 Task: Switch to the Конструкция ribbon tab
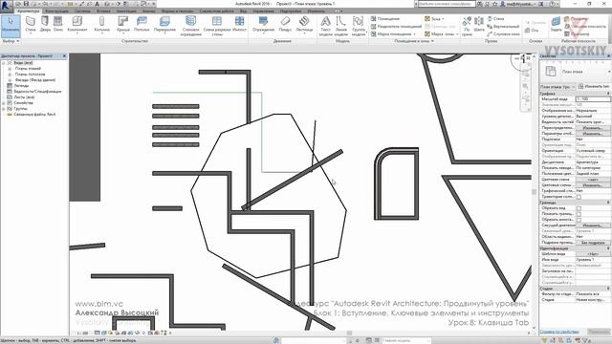(57, 11)
